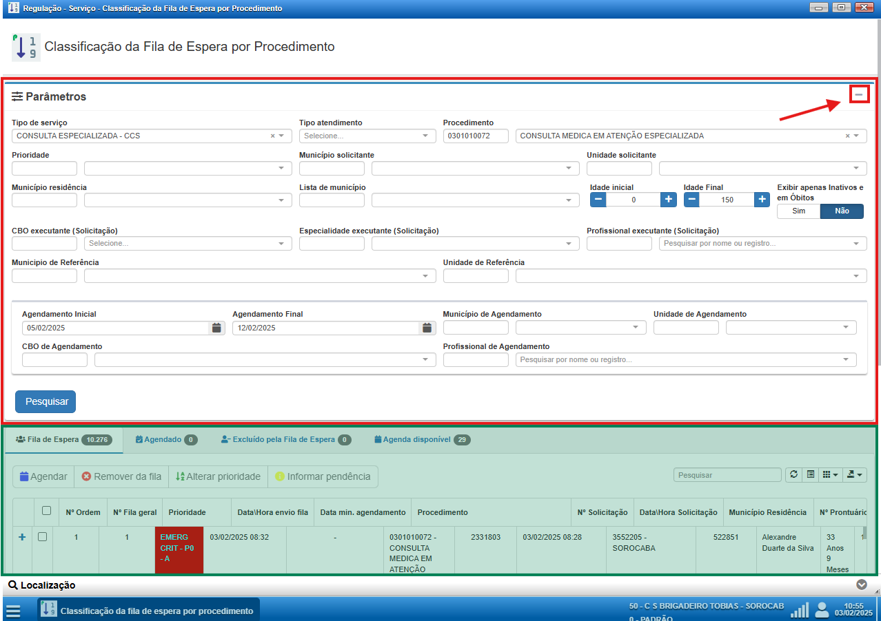Open the hamburger menu in taskbar

tap(13, 611)
